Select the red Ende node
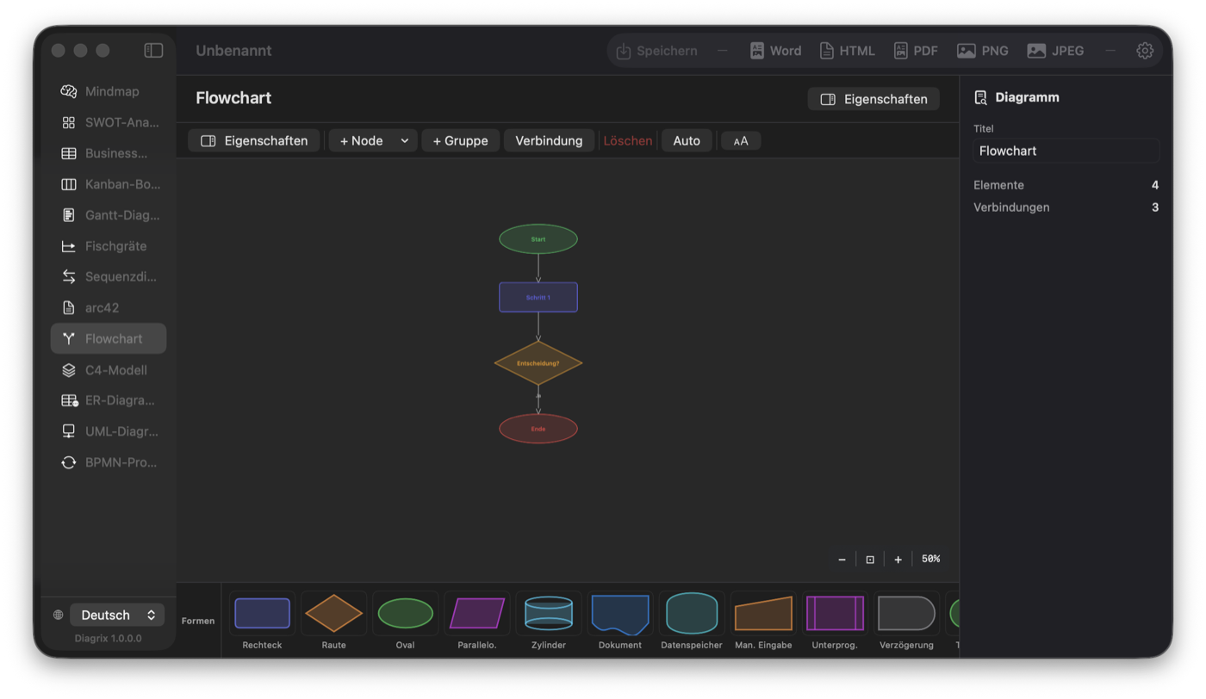 tap(538, 429)
